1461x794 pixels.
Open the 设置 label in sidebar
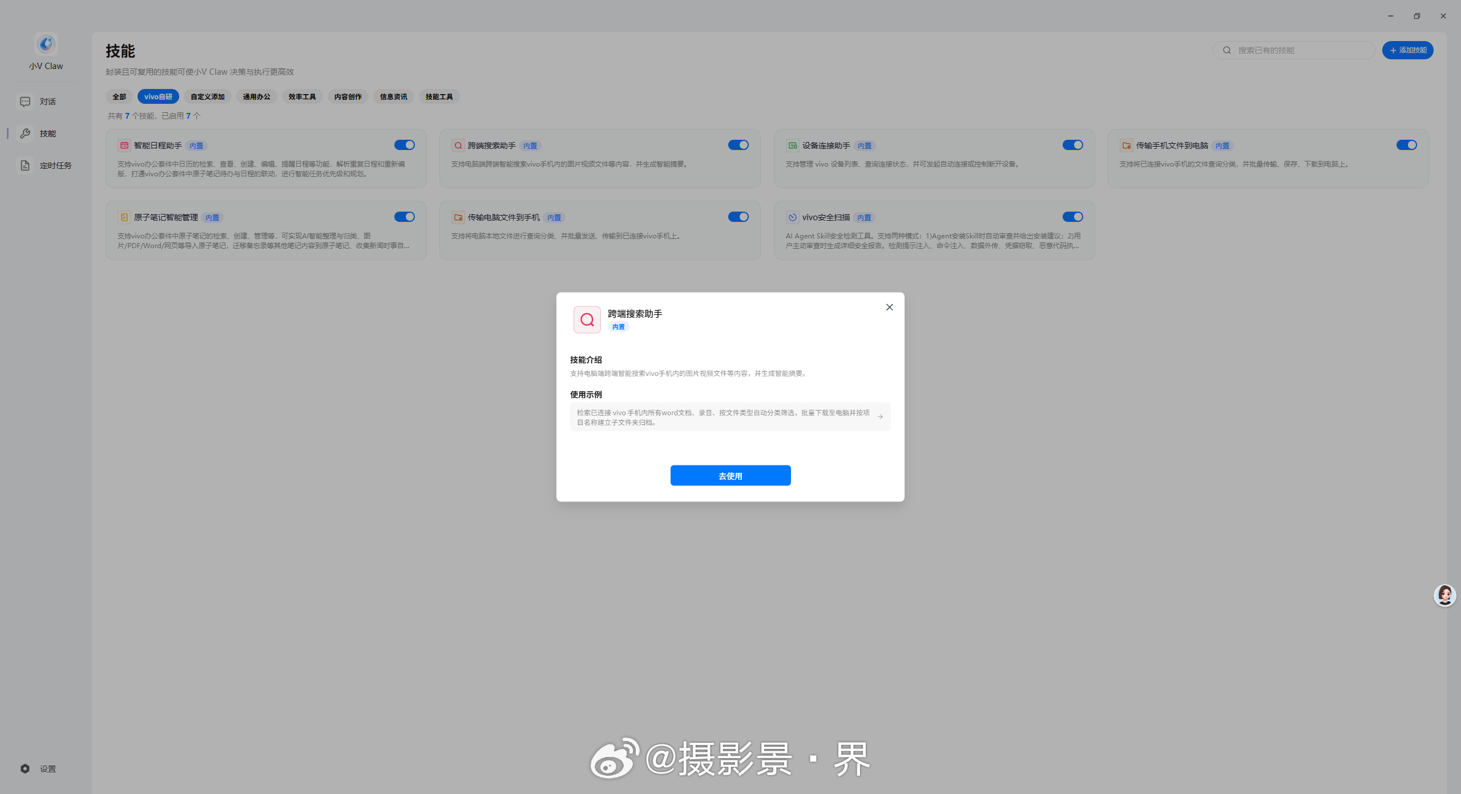pos(48,769)
